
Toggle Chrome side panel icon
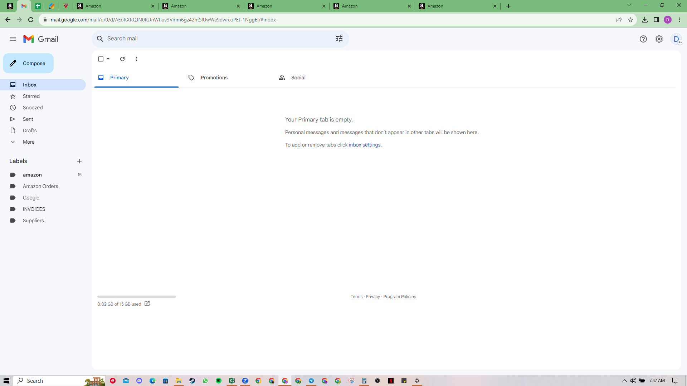[x=656, y=20]
